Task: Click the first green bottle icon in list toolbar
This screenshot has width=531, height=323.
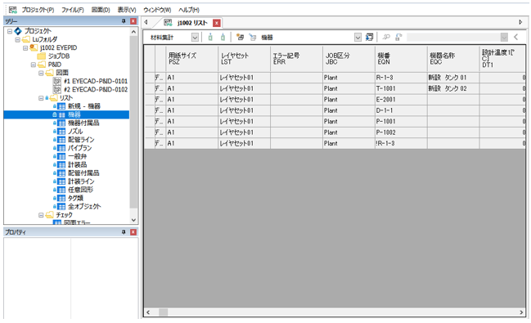Action: coord(210,37)
